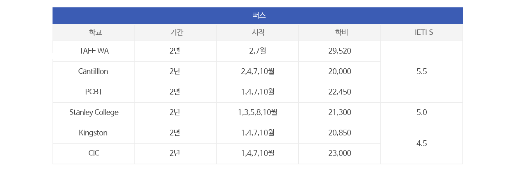Click the 2,7월 start date cell

pos(258,51)
